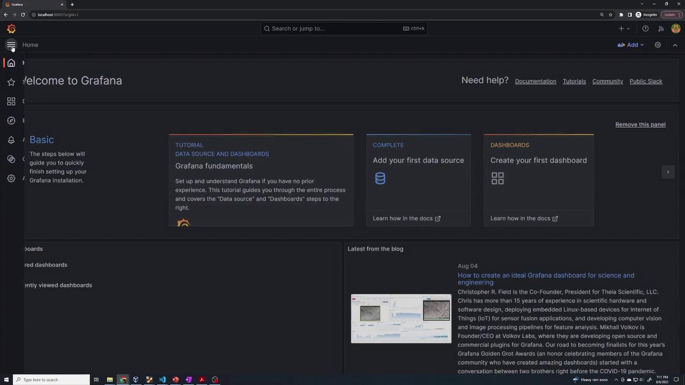Open the browser tab search chevron

tap(641, 4)
